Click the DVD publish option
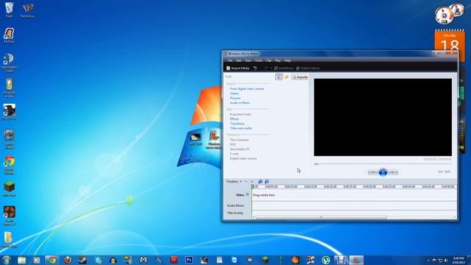 pyautogui.click(x=233, y=144)
